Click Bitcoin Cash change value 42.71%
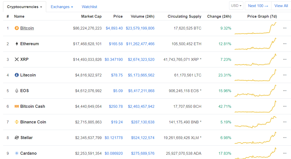291x159 pixels. click(x=225, y=107)
